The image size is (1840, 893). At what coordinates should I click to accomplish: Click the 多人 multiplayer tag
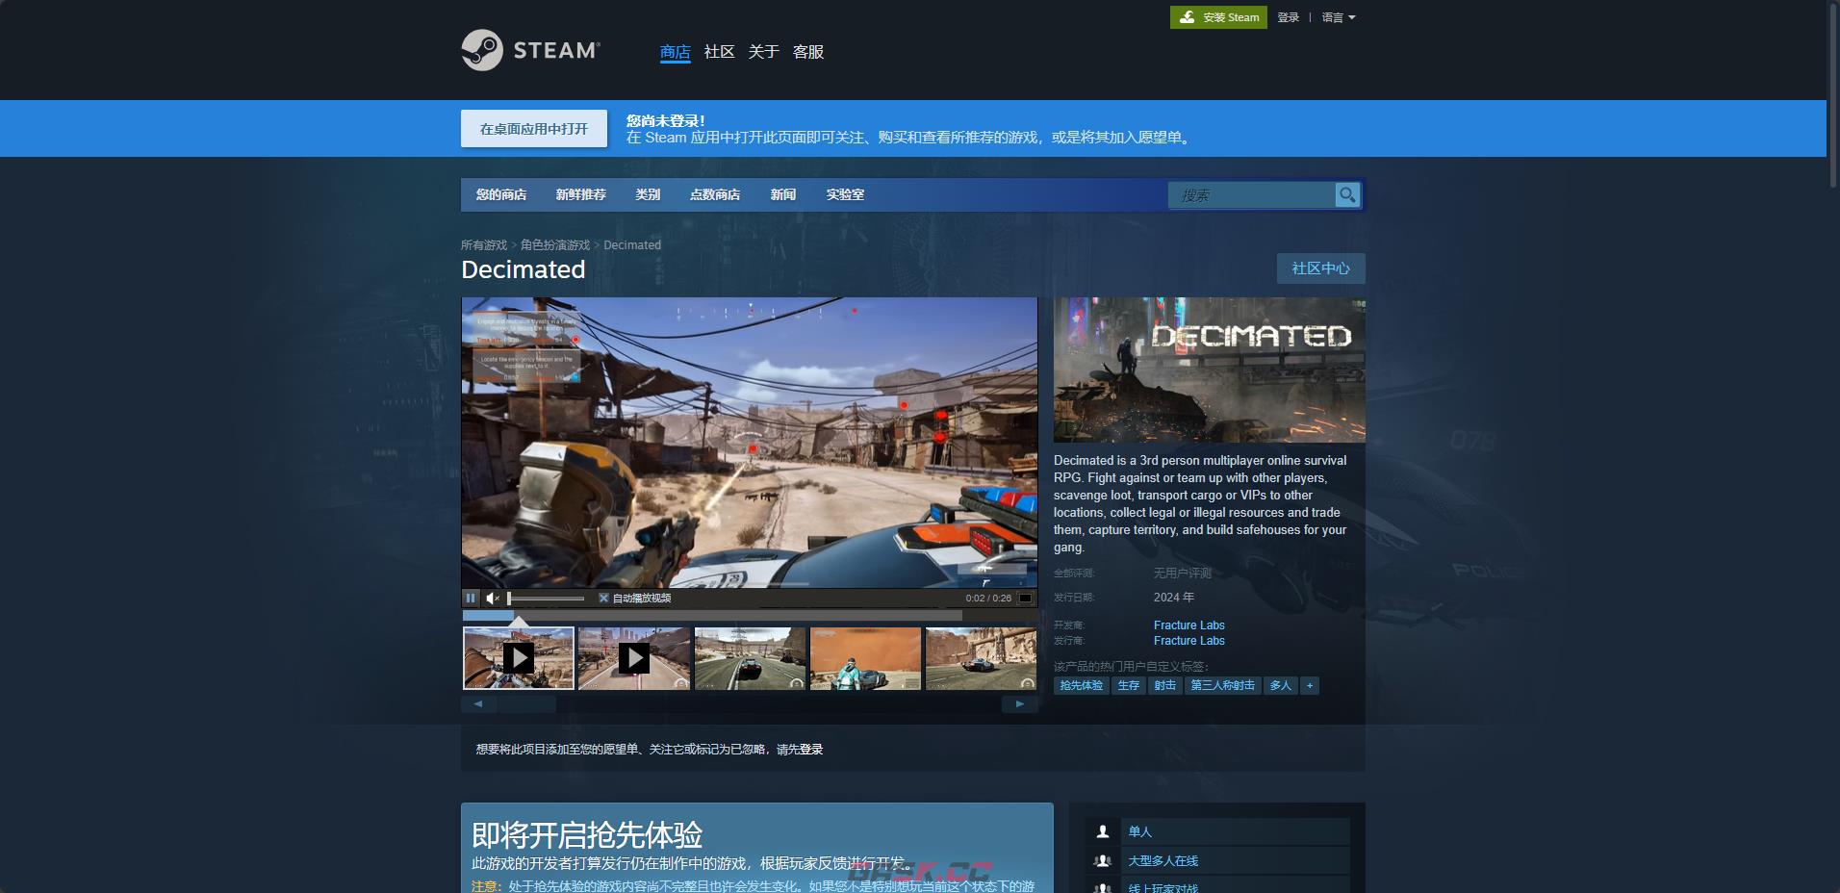1280,686
